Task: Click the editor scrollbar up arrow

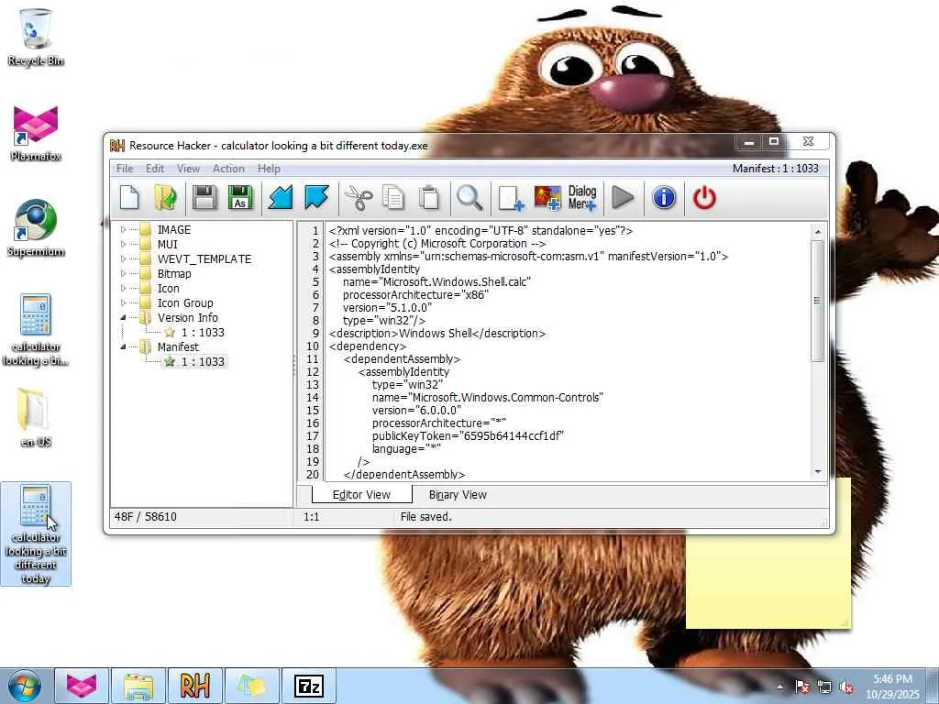Action: (817, 232)
